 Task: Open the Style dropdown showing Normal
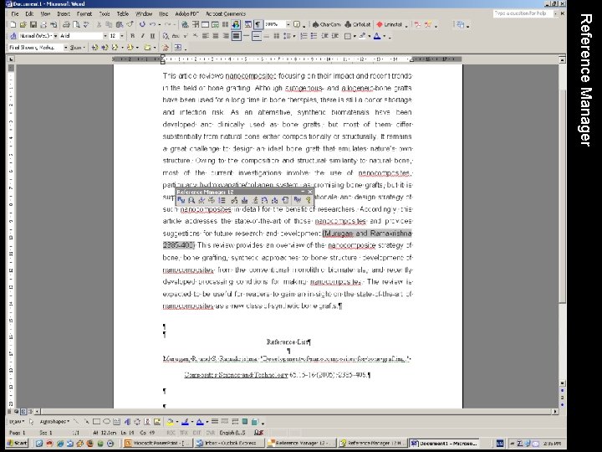point(55,36)
